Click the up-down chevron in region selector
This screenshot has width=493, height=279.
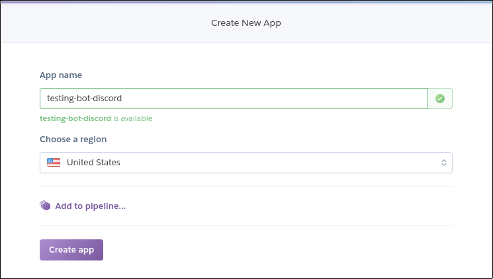point(443,163)
